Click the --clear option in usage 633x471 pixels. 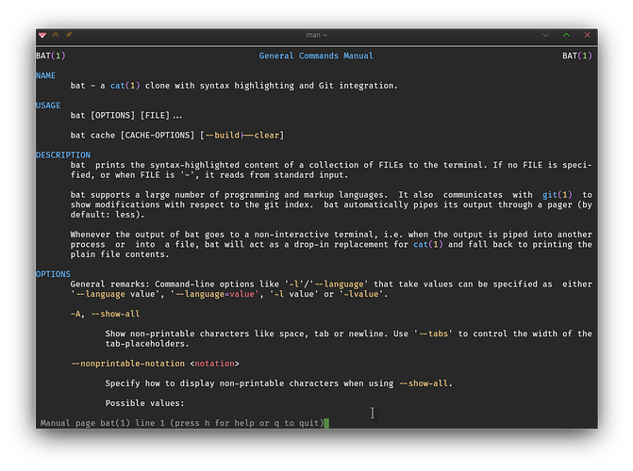coord(264,135)
